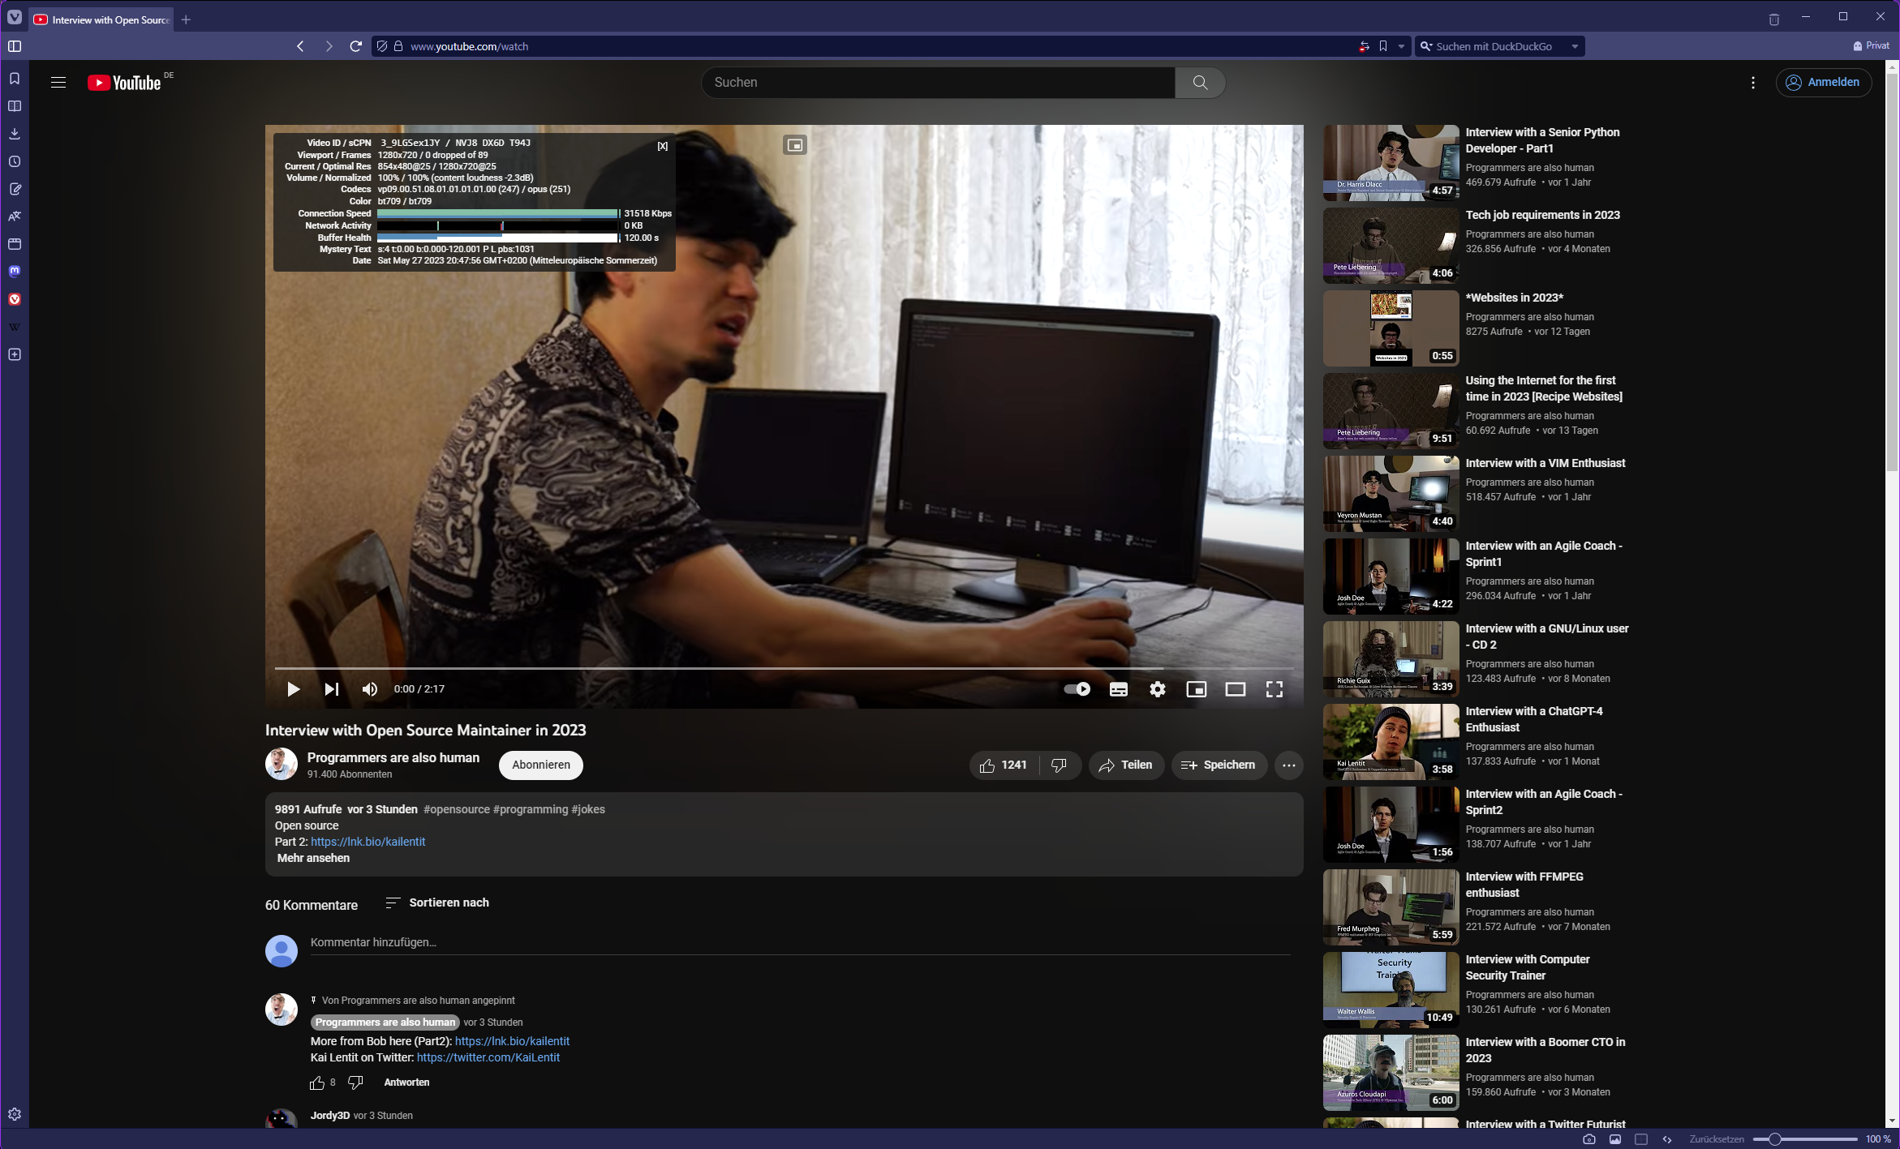The image size is (1900, 1149).
Task: Open Interview with a VIM Enthusiast thumbnail
Action: coord(1391,493)
